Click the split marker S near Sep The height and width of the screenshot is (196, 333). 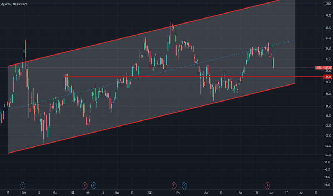23,186
